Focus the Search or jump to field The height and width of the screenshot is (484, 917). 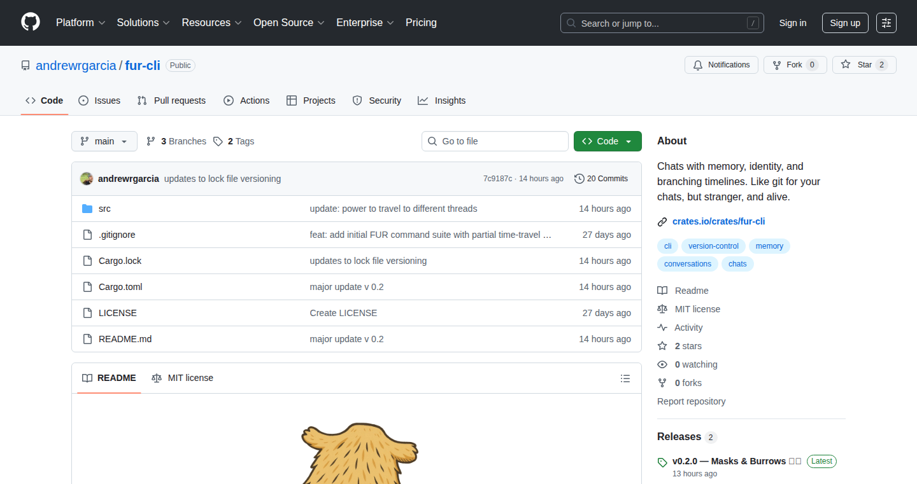[x=662, y=23]
